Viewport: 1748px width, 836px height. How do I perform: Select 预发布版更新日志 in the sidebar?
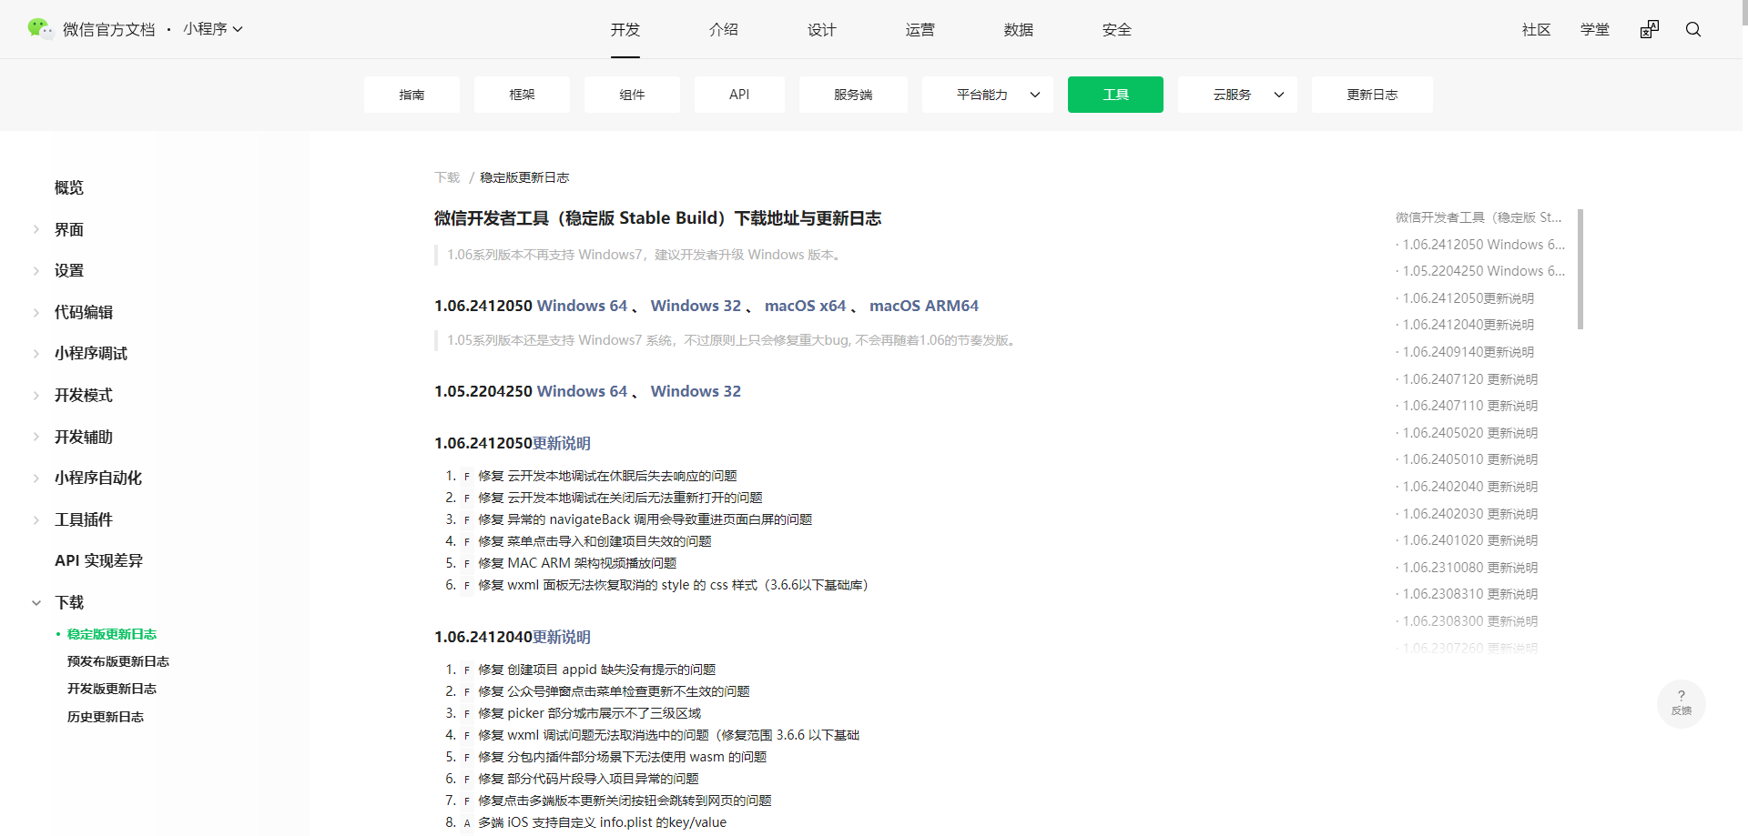click(118, 661)
